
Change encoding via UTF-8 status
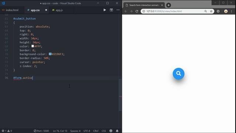click(87, 131)
